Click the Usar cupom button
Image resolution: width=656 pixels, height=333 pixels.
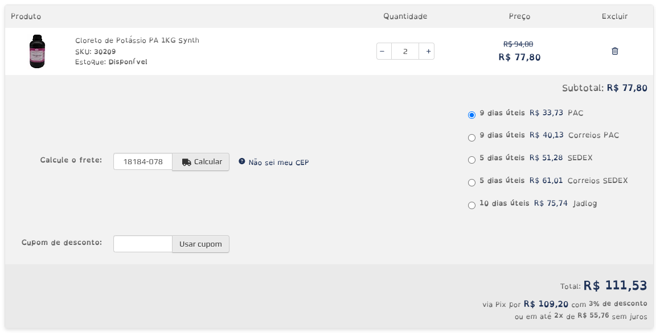click(x=200, y=244)
